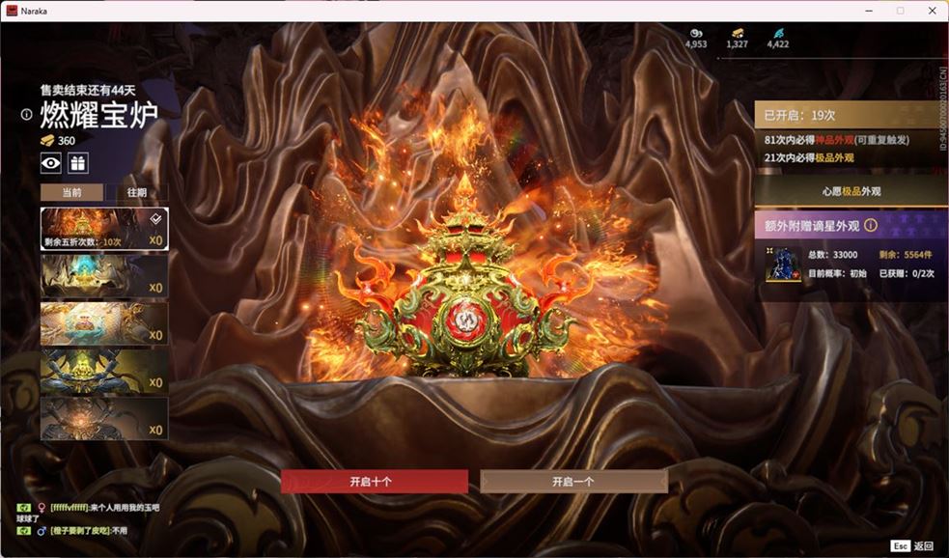949x558 pixels.
Task: Click player name ffffvfffff in chat
Action: click(x=70, y=507)
